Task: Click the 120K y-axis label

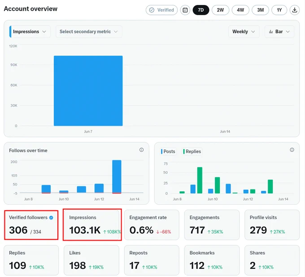Action: [x=13, y=46]
